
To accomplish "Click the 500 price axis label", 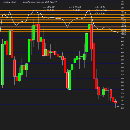I will pos(122,37).
